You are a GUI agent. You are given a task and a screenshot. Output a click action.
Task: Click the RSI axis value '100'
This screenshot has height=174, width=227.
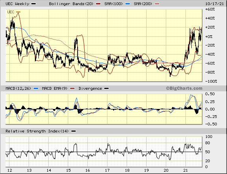coord(209,137)
